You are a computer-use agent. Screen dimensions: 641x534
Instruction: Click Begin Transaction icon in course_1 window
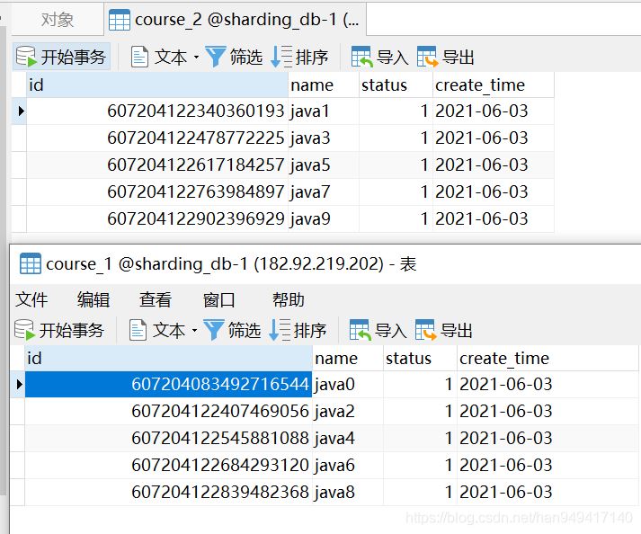point(24,330)
